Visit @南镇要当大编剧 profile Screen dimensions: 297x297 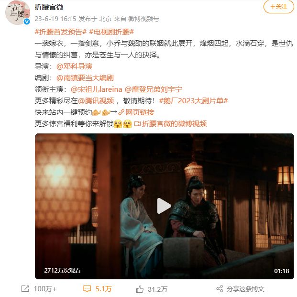[x=85, y=78]
